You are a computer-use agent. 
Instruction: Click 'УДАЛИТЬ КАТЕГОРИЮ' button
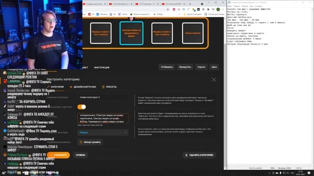click(x=199, y=155)
